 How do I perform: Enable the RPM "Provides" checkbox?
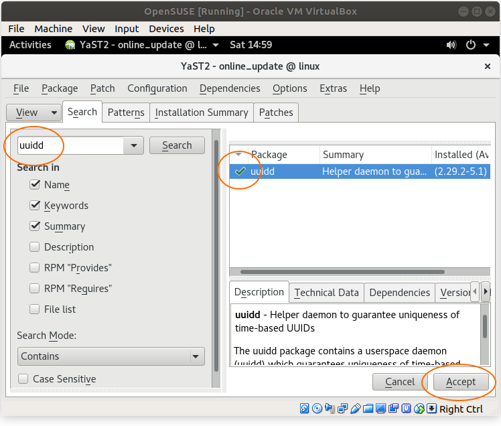pyautogui.click(x=35, y=267)
